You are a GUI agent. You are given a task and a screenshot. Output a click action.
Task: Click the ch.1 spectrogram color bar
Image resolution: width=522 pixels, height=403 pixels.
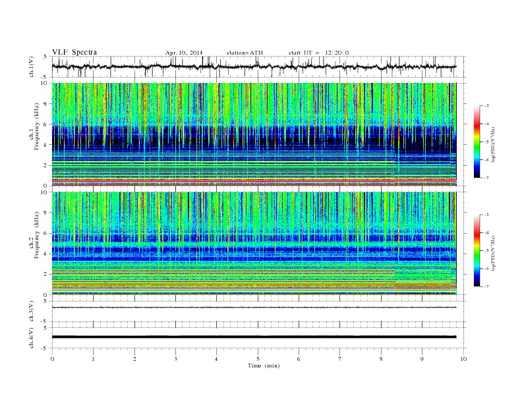click(477, 142)
